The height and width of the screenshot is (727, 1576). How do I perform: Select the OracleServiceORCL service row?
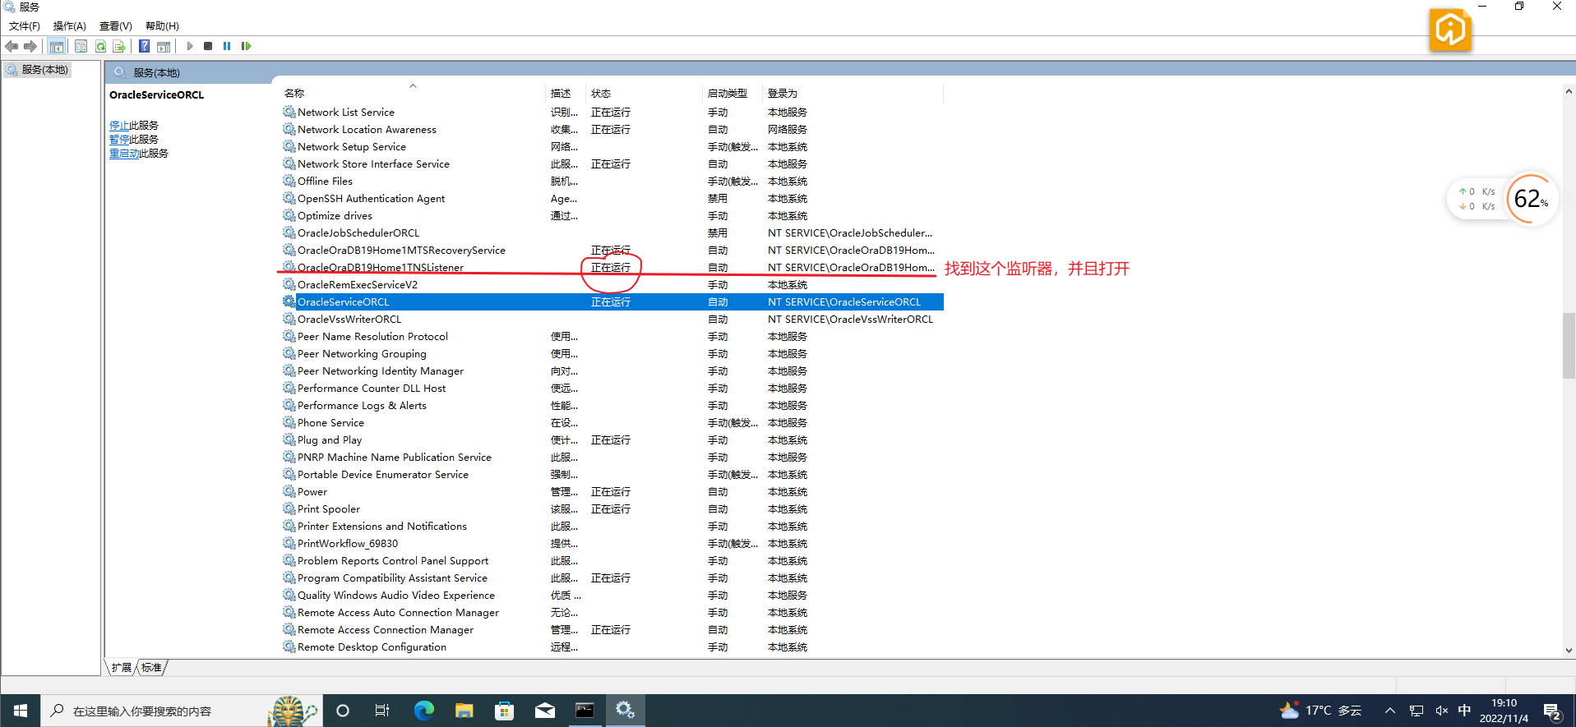coord(612,302)
